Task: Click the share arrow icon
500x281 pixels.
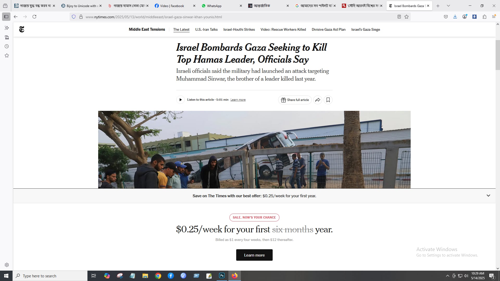Action: click(x=318, y=100)
